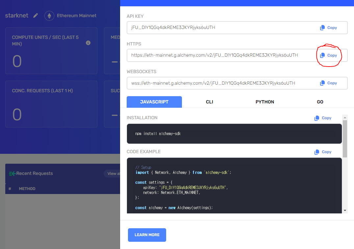354x249 pixels.
Task: Copy the API key value
Action: [328, 28]
